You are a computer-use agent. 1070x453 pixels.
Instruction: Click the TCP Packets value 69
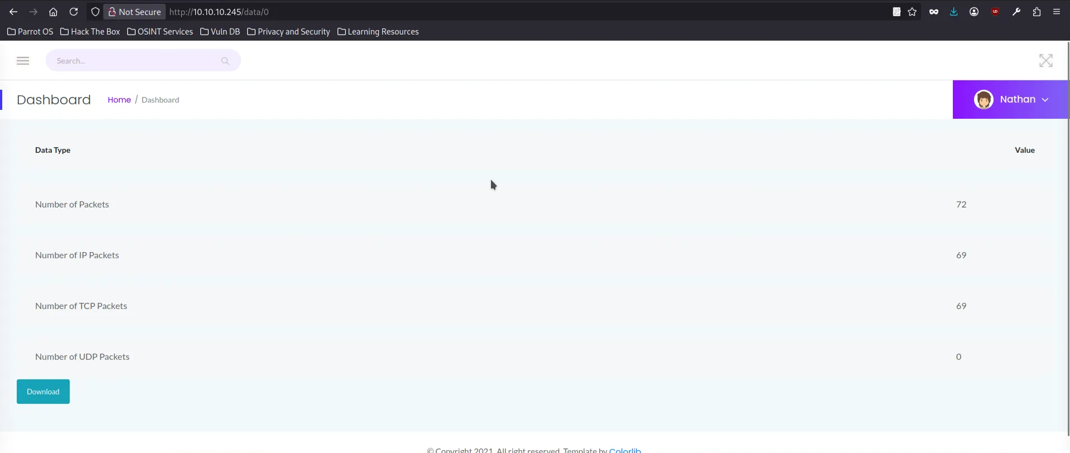click(x=961, y=306)
